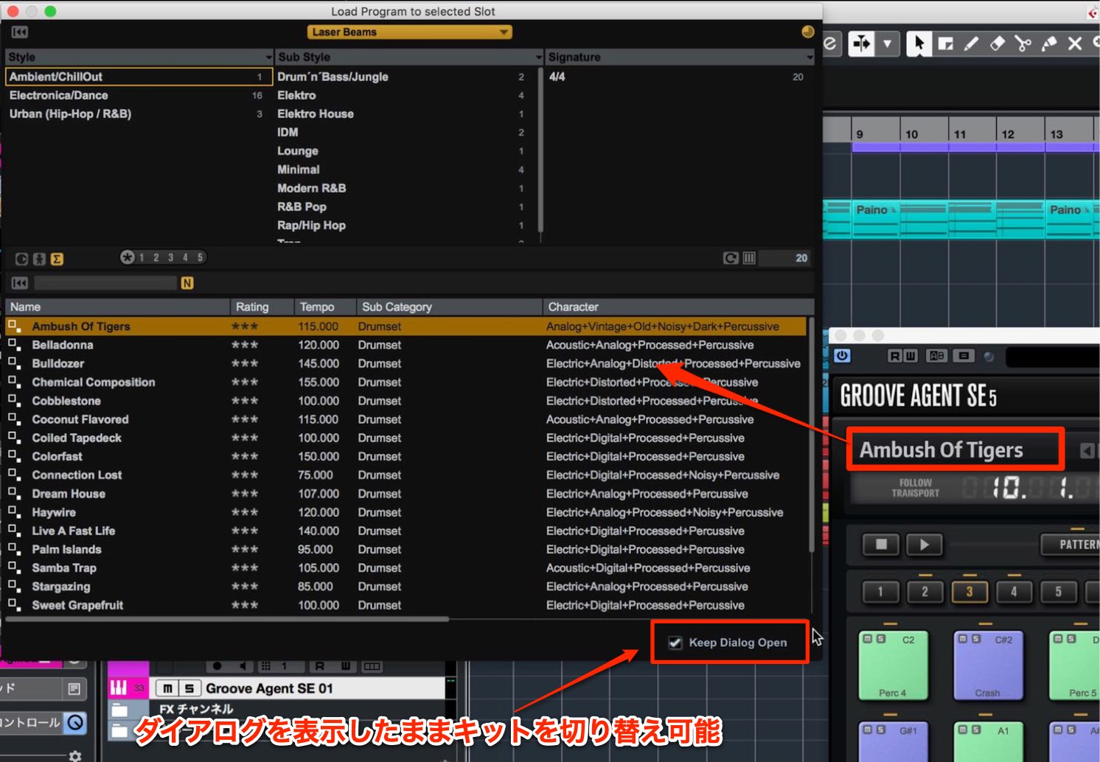Set rating filter to 3

tap(170, 257)
